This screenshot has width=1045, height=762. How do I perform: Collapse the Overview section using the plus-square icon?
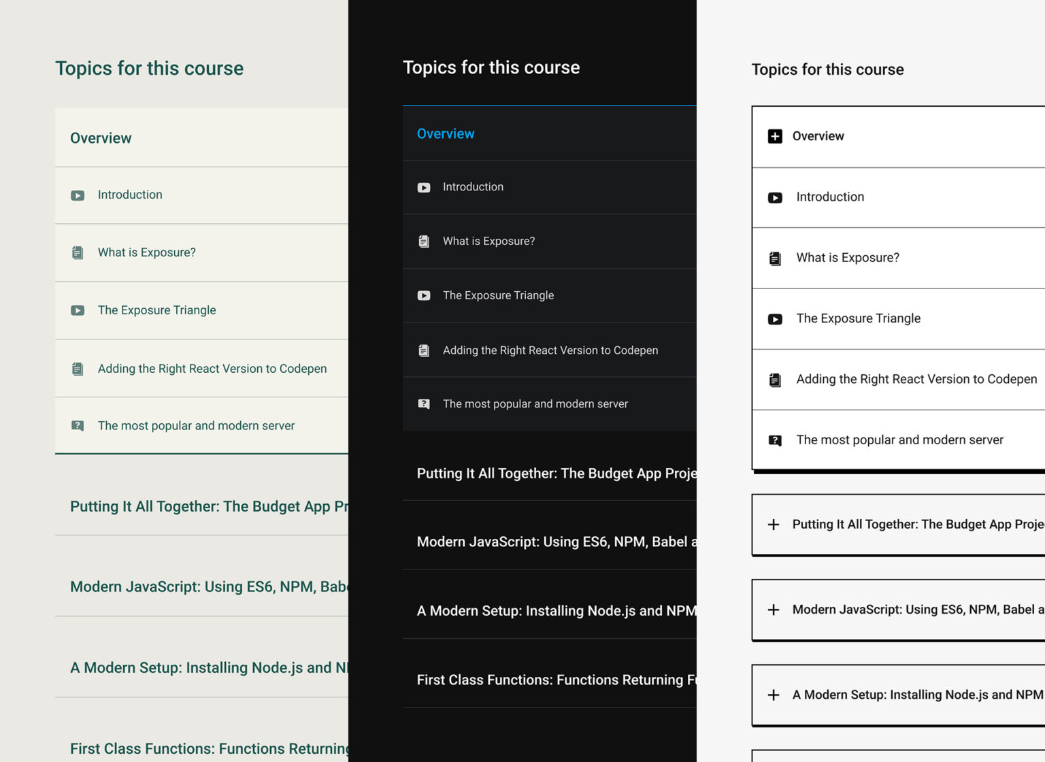coord(775,136)
